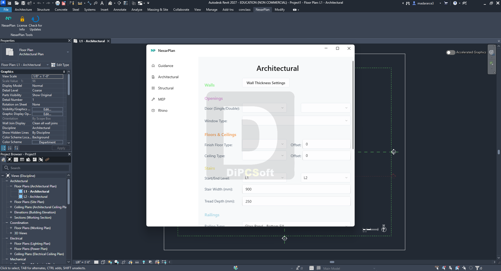Click Wall Thickness Settings button
The width and height of the screenshot is (501, 271).
tap(266, 83)
